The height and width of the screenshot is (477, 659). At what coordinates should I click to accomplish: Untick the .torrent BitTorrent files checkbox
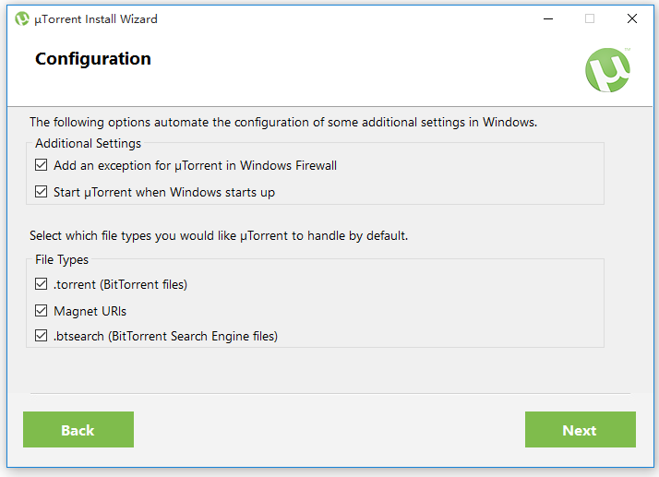click(42, 284)
